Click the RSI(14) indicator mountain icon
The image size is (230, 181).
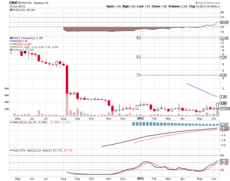tap(11, 10)
